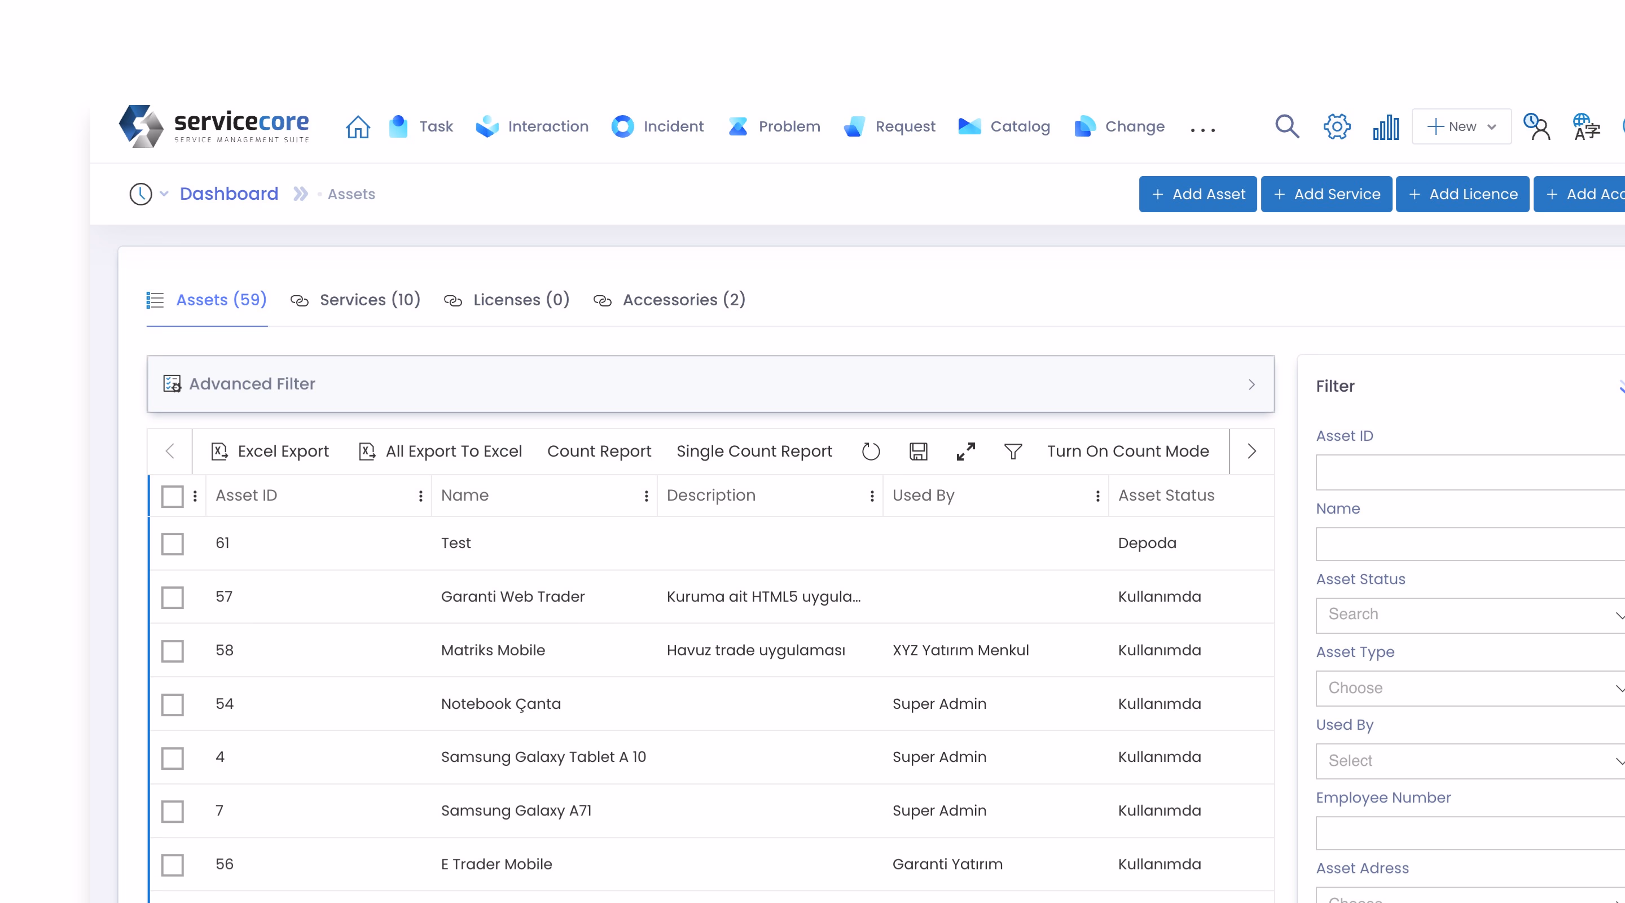Click the Add Asset button
The width and height of the screenshot is (1625, 903).
tap(1198, 194)
